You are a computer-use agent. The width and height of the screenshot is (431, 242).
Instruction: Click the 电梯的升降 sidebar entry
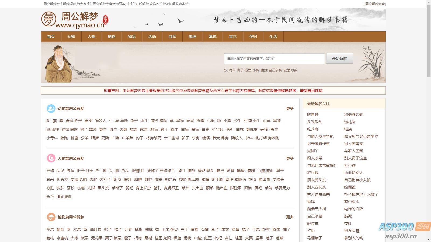coord(354,209)
